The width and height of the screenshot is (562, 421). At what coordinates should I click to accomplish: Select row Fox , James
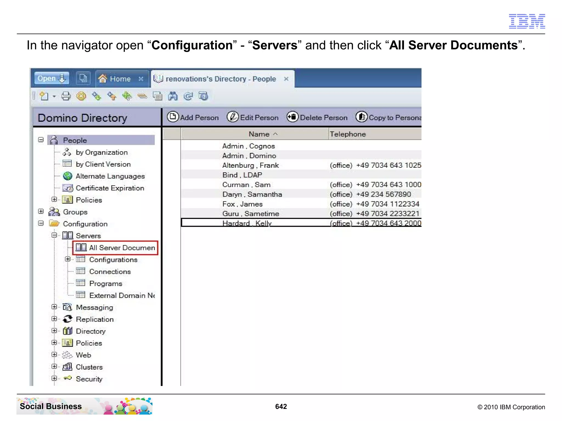click(301, 204)
